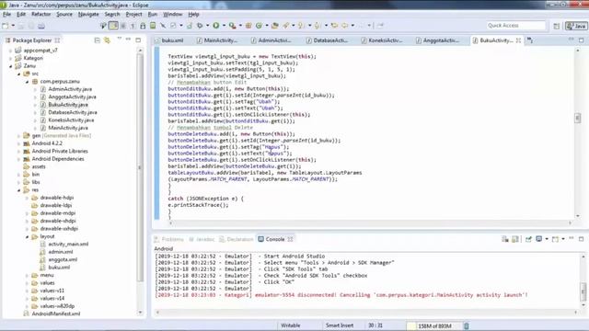Click the Collapse All icon in Package Explorer

click(x=98, y=40)
